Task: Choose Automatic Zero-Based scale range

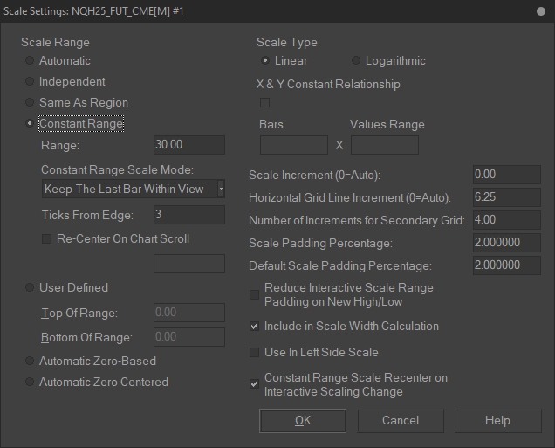Action: (x=31, y=362)
